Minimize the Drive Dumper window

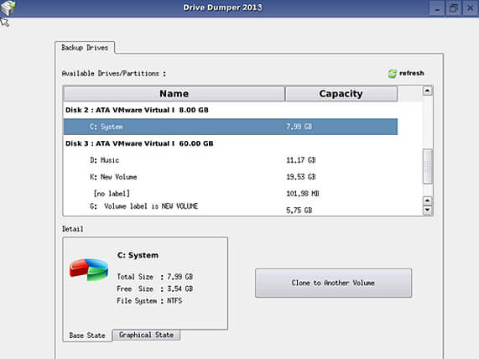[x=437, y=8]
